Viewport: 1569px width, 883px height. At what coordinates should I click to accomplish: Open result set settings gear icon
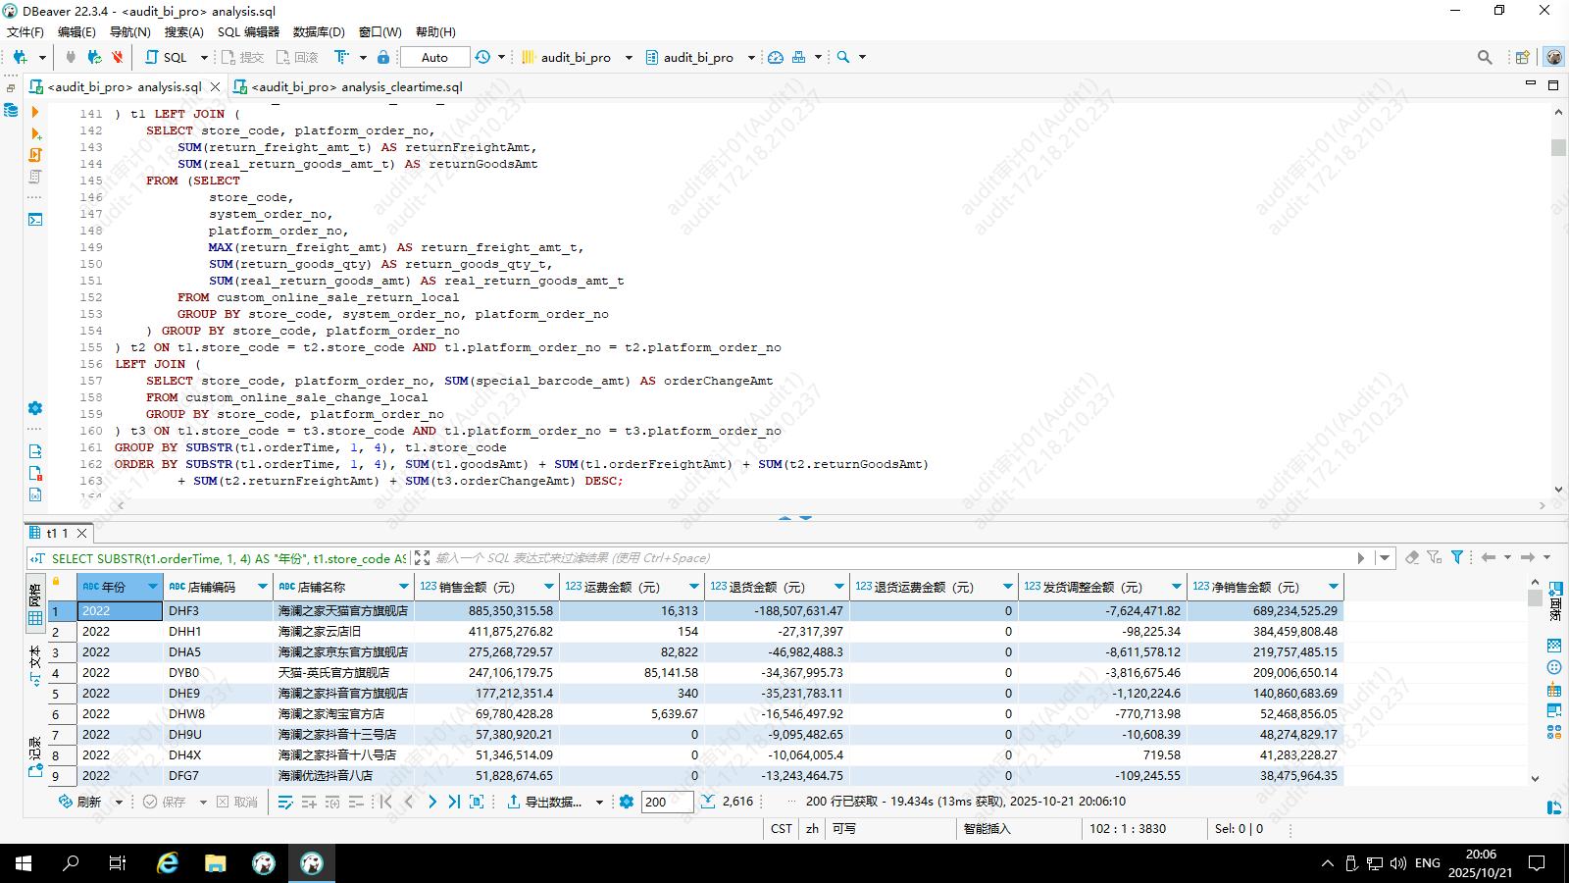pos(627,802)
